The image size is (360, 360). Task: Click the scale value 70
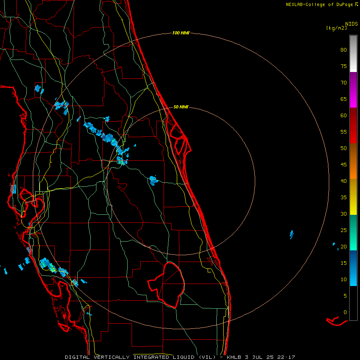pos(344,83)
